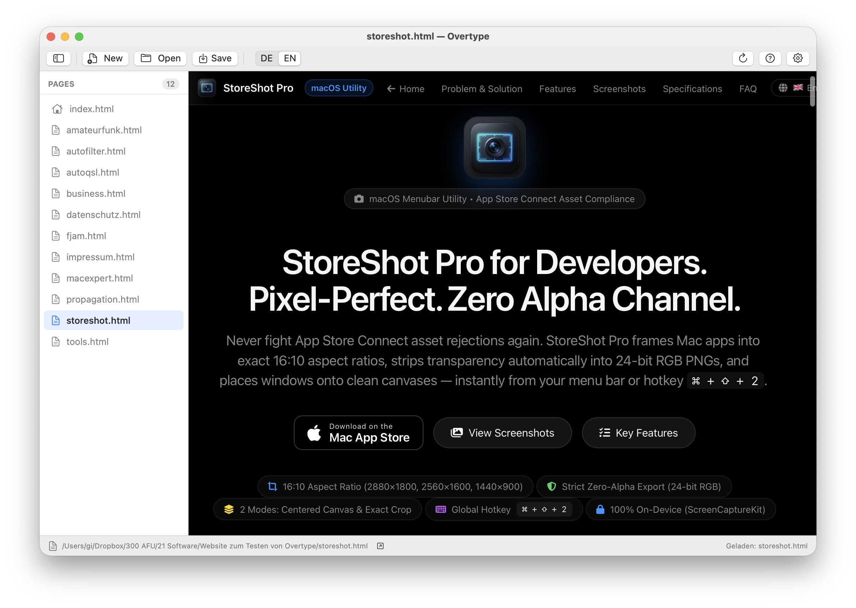This screenshot has width=856, height=608.
Task: Toggle the sidebar panel icon
Action: [x=59, y=59]
